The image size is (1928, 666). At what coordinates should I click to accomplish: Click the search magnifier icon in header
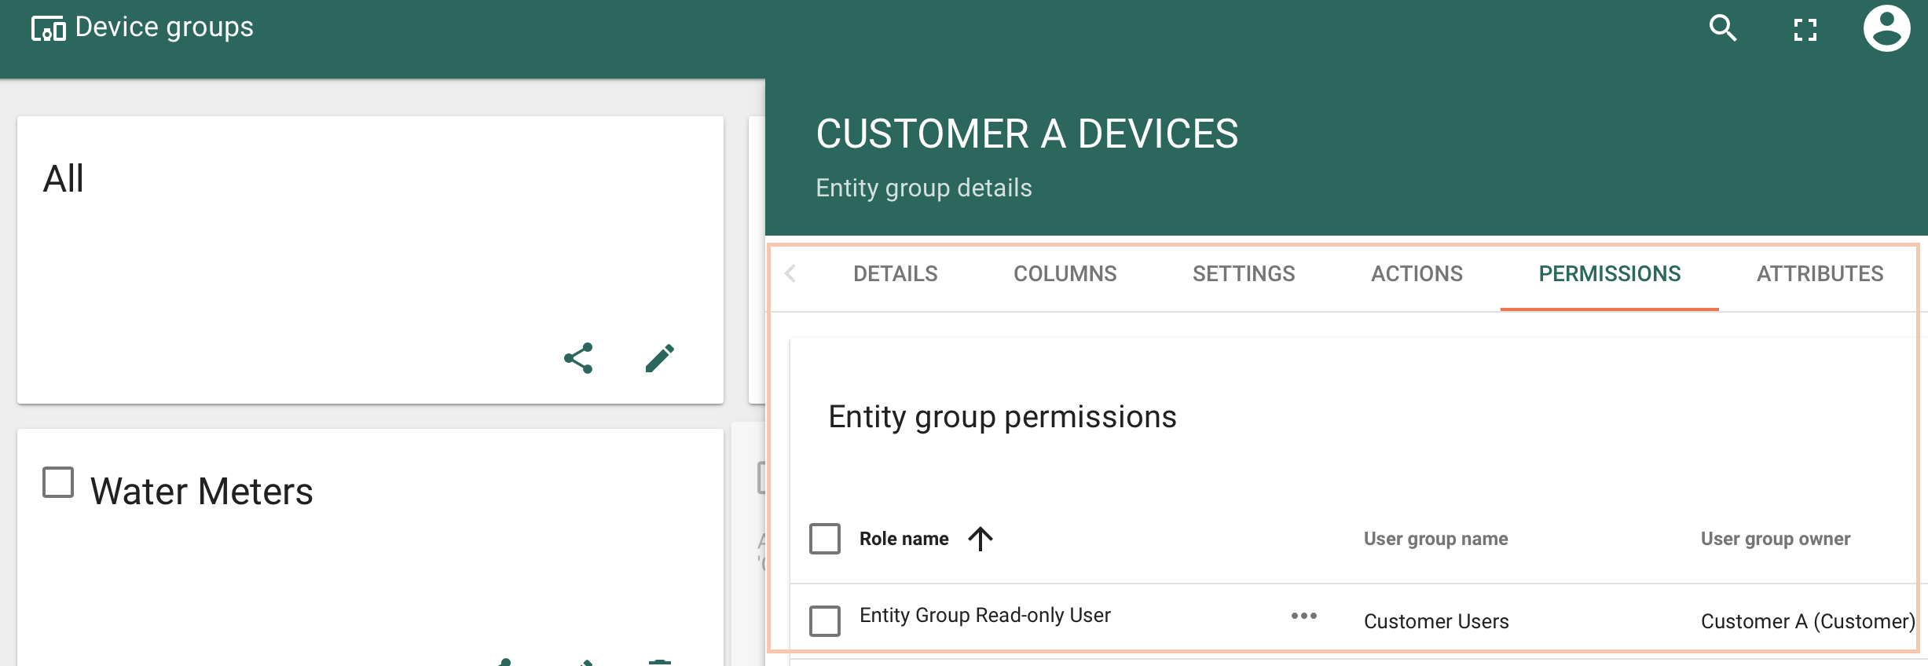point(1723,28)
